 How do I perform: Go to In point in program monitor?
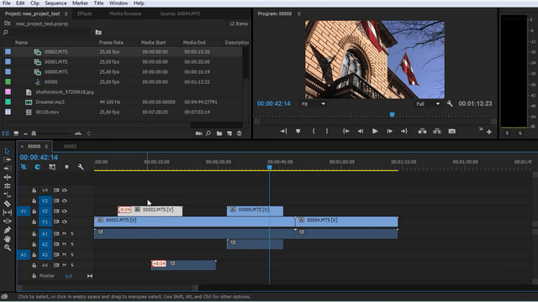[x=345, y=131]
